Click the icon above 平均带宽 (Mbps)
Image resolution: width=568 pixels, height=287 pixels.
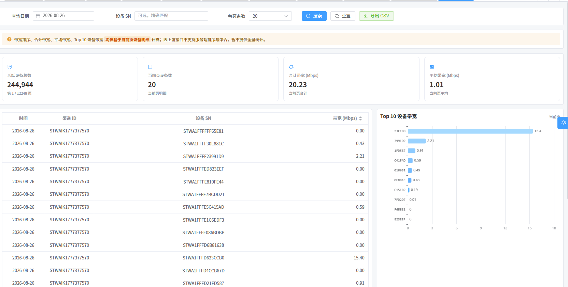(432, 67)
